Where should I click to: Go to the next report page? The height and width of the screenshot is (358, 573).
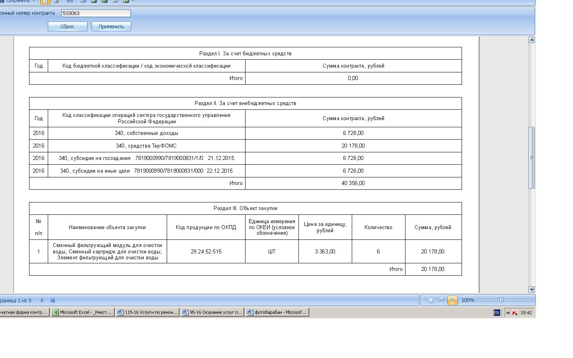pyautogui.click(x=42, y=300)
